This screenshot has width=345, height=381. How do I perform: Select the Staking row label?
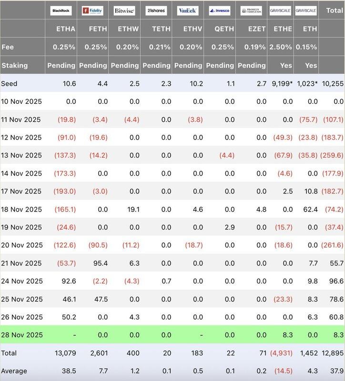[14, 65]
